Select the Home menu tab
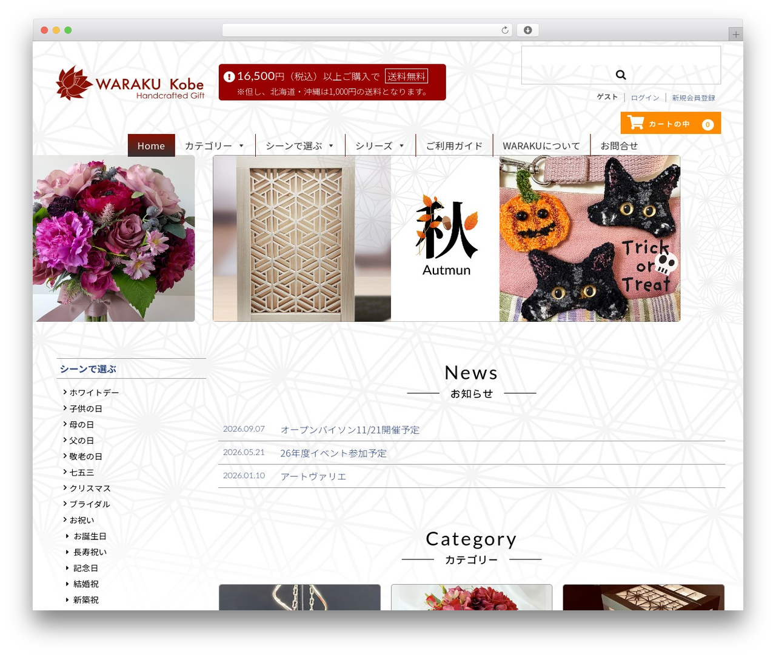This screenshot has height=657, width=776. 151,146
